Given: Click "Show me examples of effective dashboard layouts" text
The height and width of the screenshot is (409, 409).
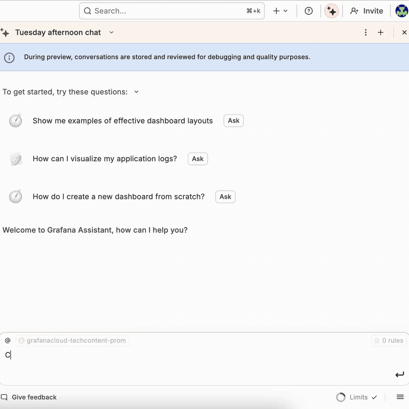Looking at the screenshot, I should tap(123, 121).
